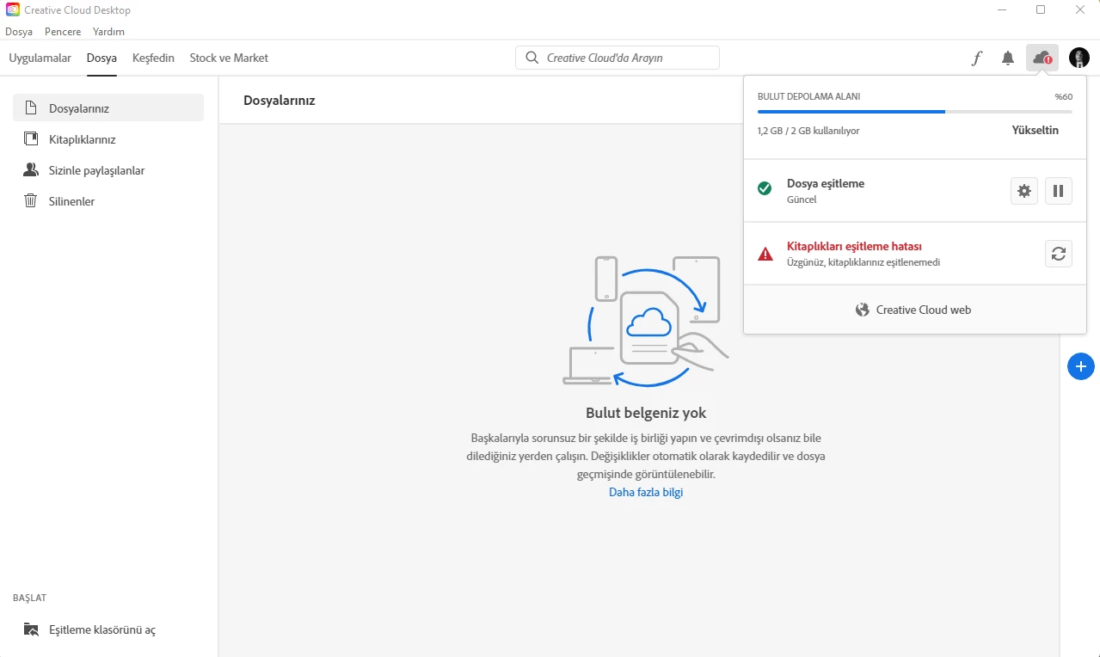The height and width of the screenshot is (657, 1100).
Task: Click the cloud storage progress bar
Action: pos(915,112)
